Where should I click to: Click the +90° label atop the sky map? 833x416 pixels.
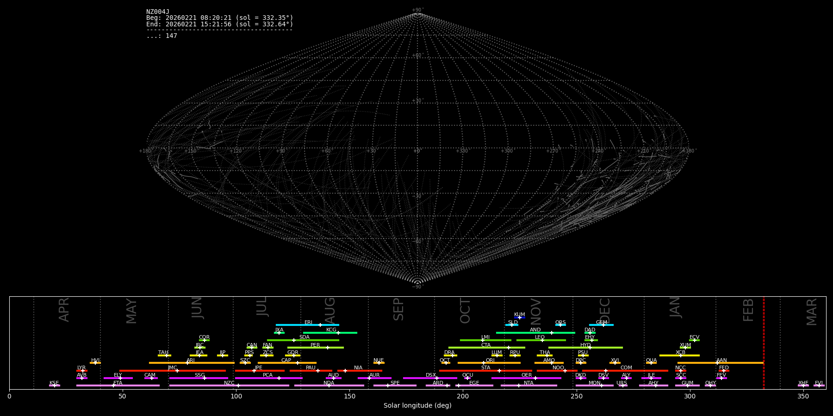pos(417,10)
